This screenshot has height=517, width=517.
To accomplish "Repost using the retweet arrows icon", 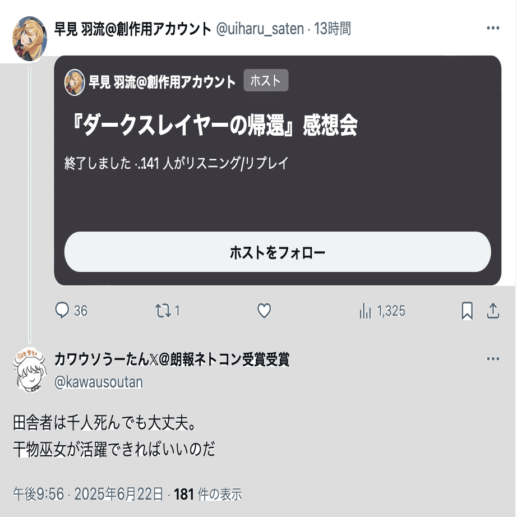I will (x=163, y=311).
